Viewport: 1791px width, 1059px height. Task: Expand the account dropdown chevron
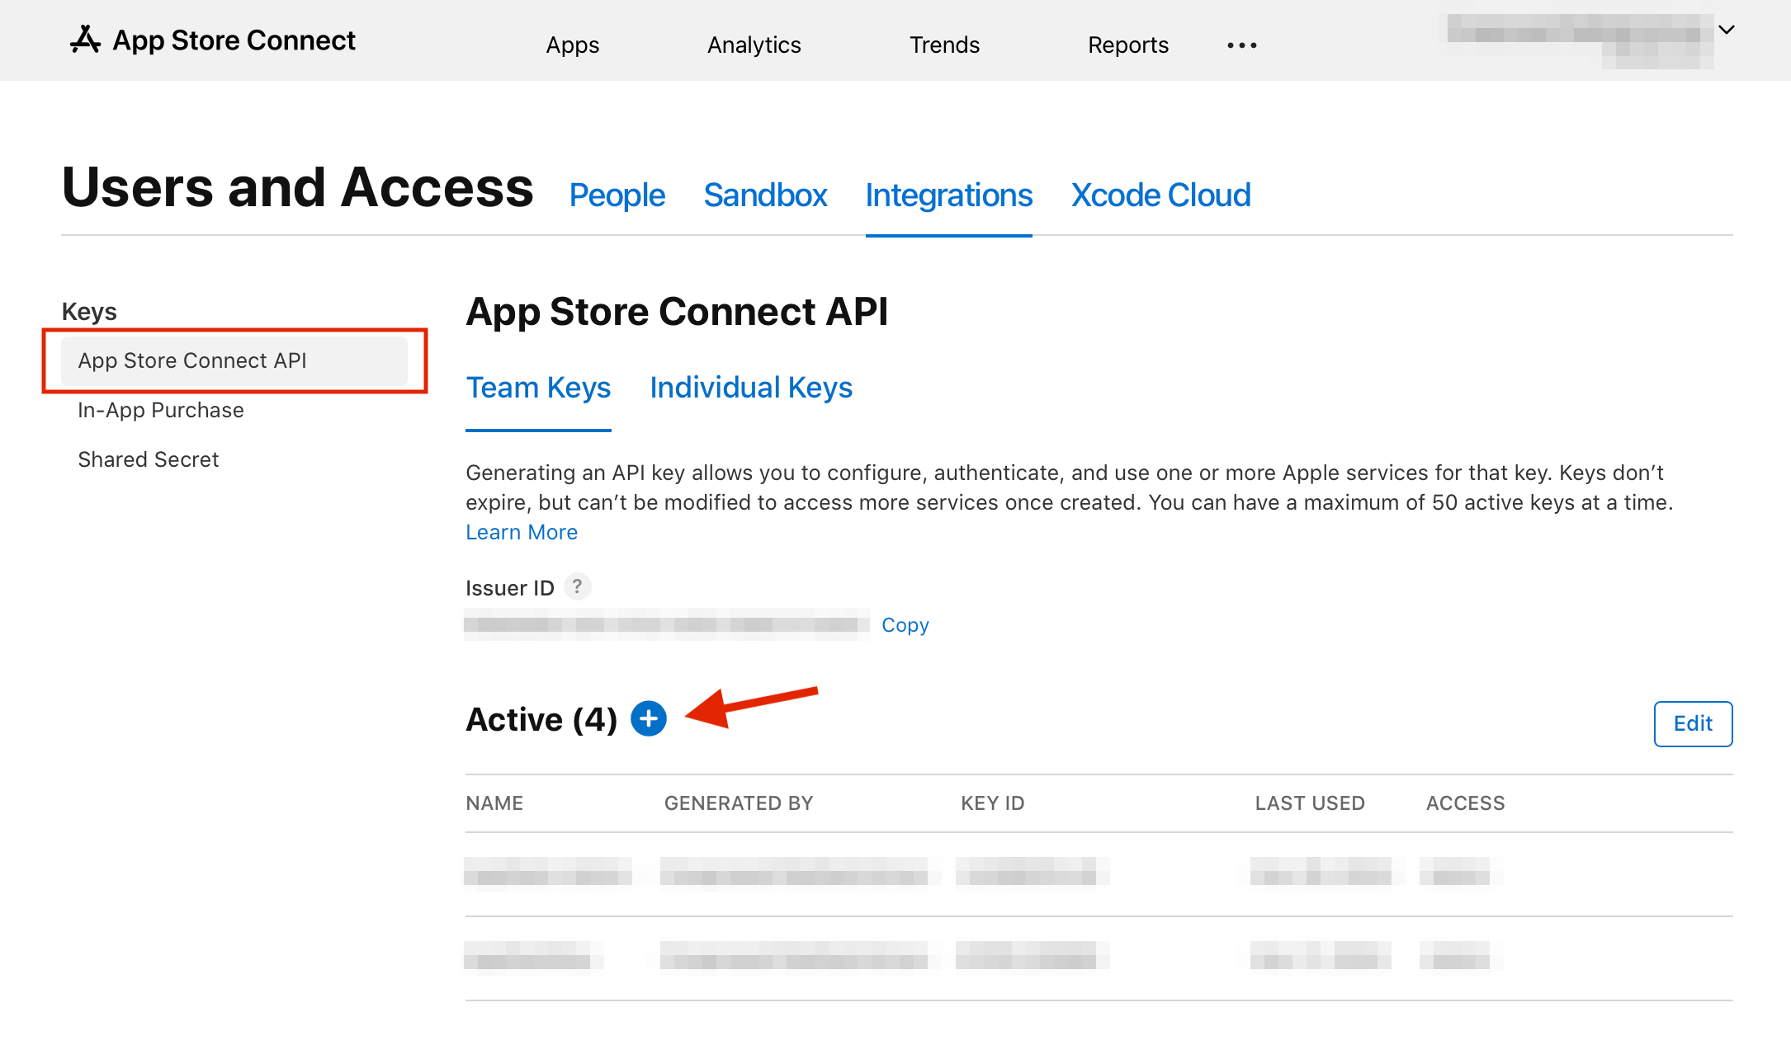pos(1727,30)
